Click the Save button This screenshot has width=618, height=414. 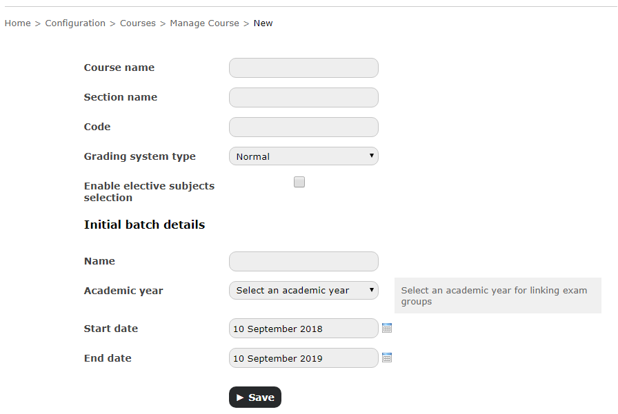pos(255,397)
